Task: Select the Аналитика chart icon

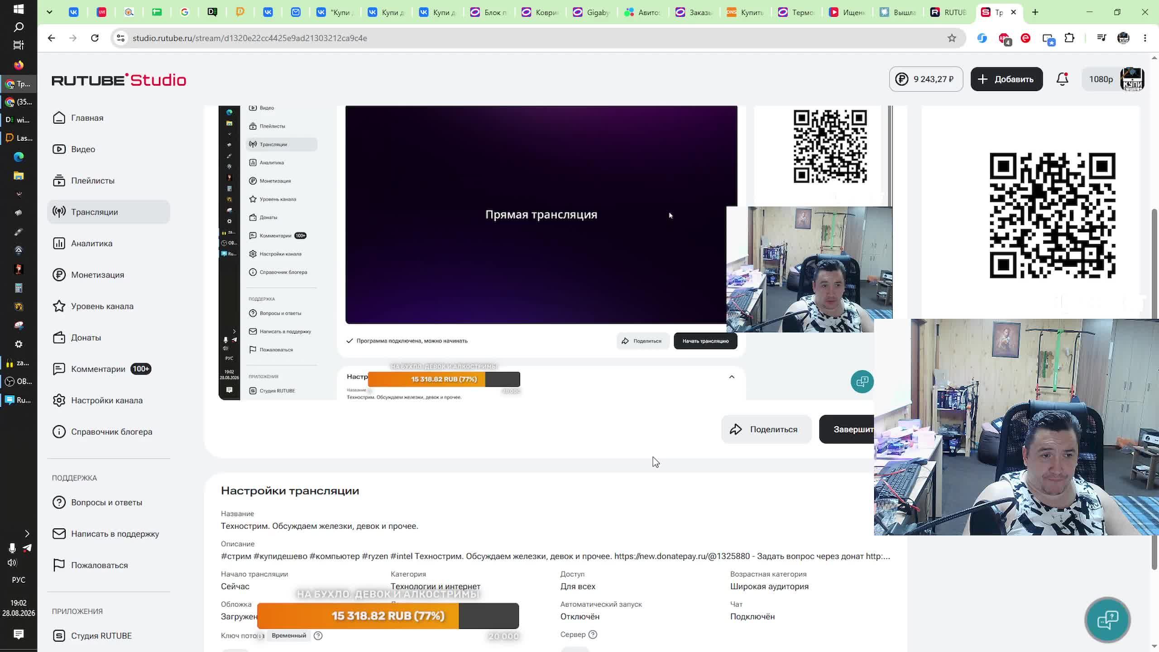Action: click(x=59, y=244)
